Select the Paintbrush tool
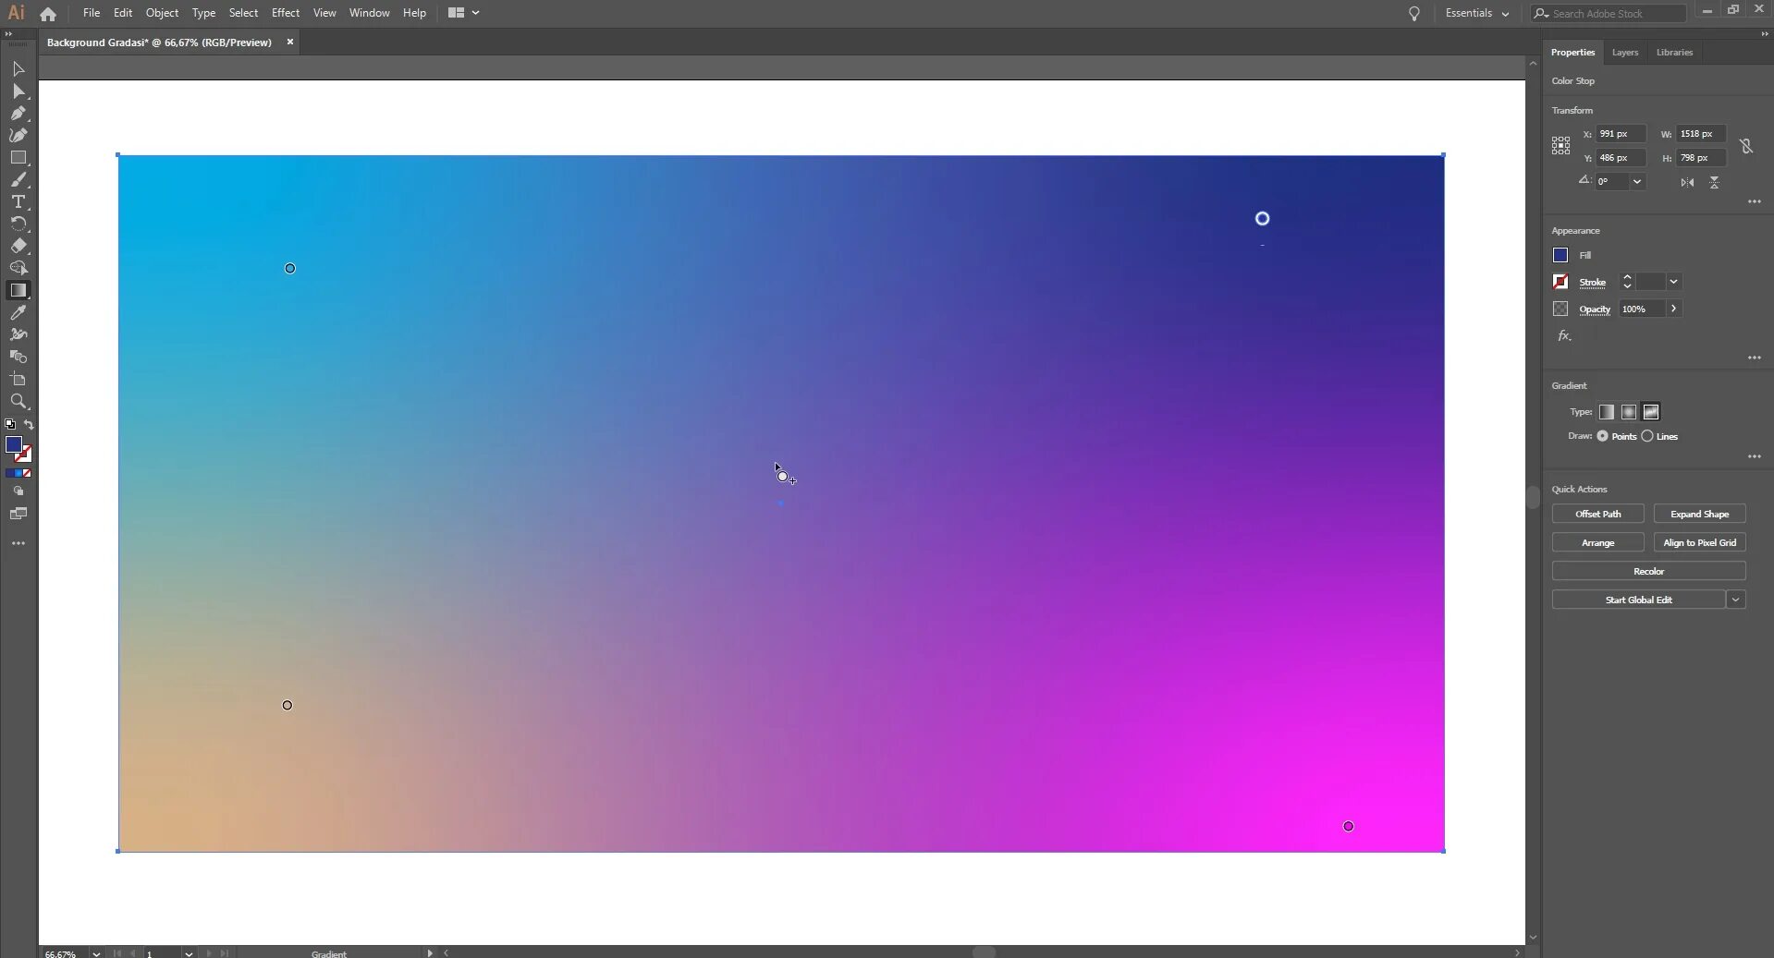The image size is (1774, 958). click(18, 180)
